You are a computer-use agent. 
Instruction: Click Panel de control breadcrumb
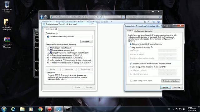[62, 17]
